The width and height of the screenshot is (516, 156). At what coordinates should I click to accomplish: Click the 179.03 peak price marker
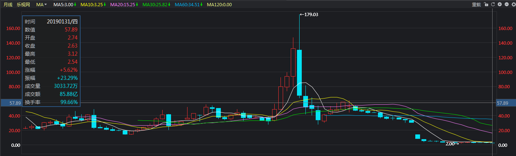pos(309,15)
